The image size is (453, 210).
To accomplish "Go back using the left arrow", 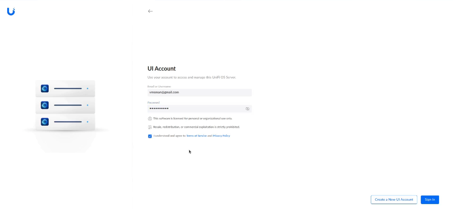I will coord(150,11).
